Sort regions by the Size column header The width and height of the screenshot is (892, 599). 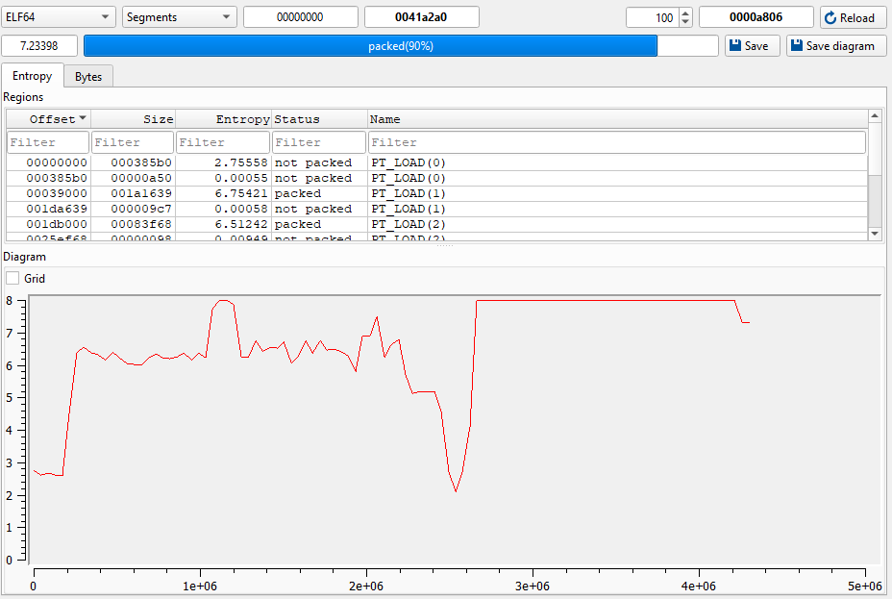(134, 119)
